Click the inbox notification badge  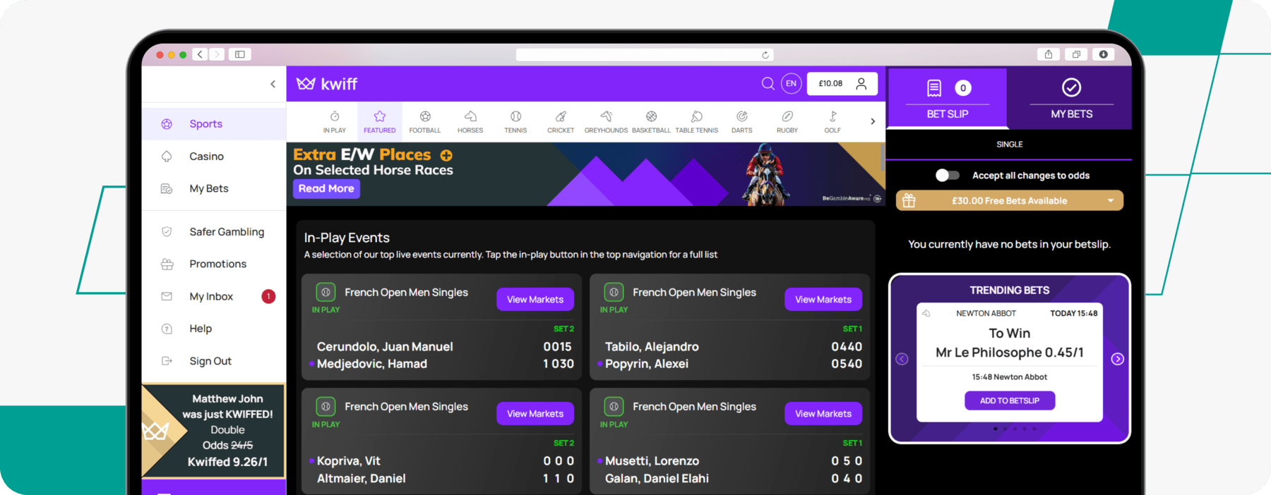268,296
